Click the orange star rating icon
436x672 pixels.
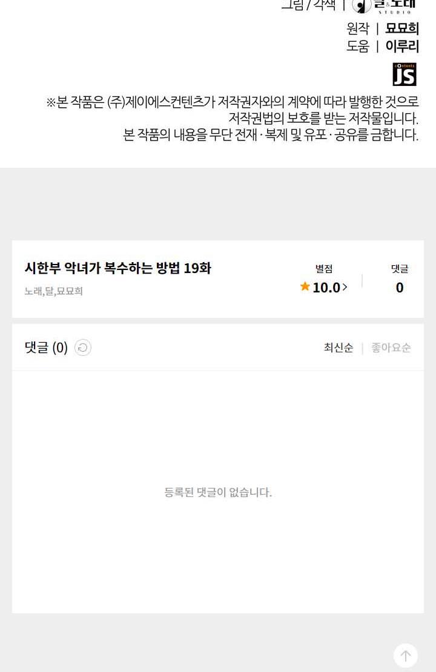[x=305, y=287]
